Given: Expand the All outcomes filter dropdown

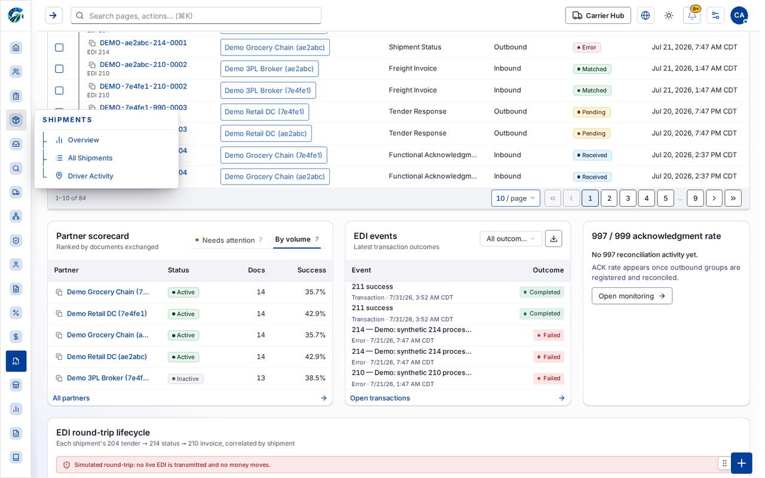Looking at the screenshot, I should click(511, 238).
